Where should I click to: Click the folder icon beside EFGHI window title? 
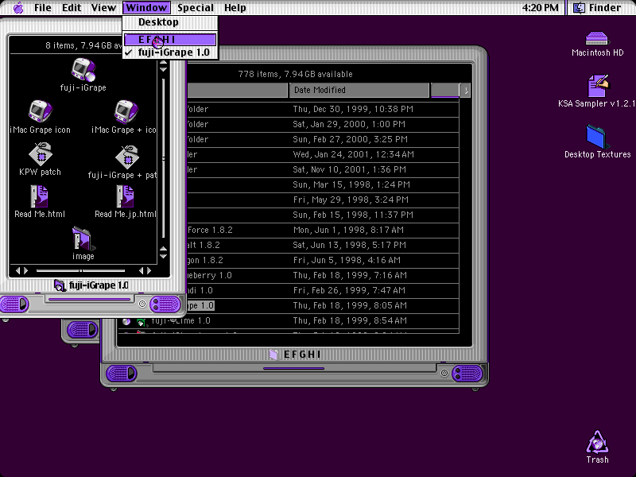[x=273, y=355]
